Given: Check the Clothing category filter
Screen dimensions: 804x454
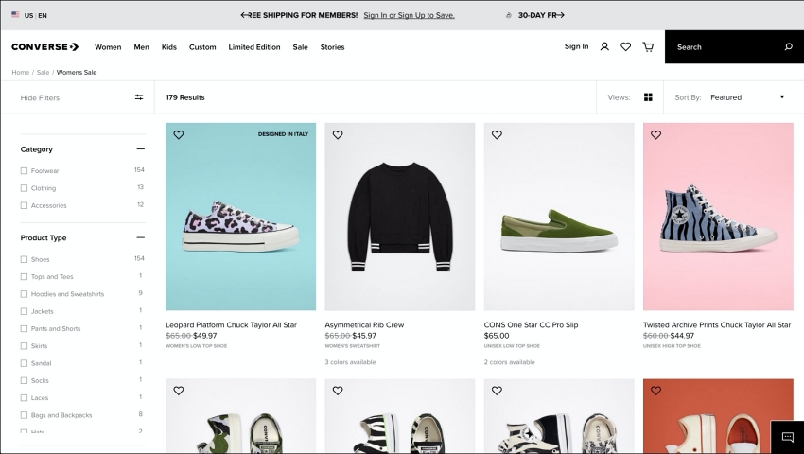Looking at the screenshot, I should tap(24, 188).
